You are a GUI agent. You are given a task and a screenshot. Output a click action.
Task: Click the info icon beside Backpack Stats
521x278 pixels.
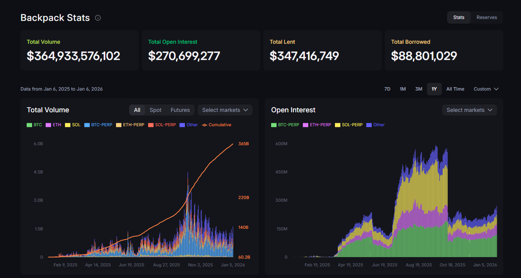tap(97, 17)
